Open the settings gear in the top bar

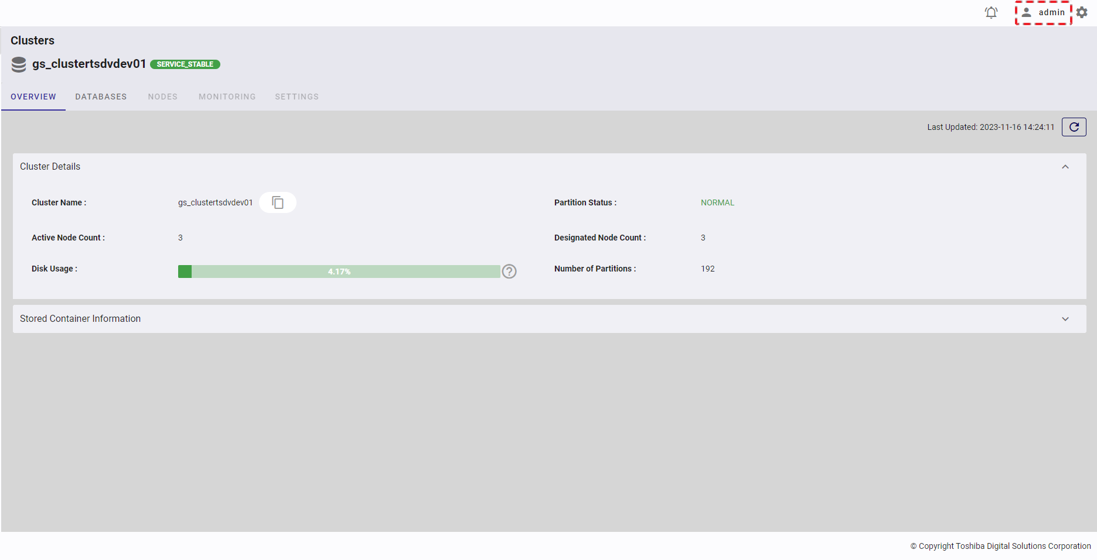click(1082, 12)
